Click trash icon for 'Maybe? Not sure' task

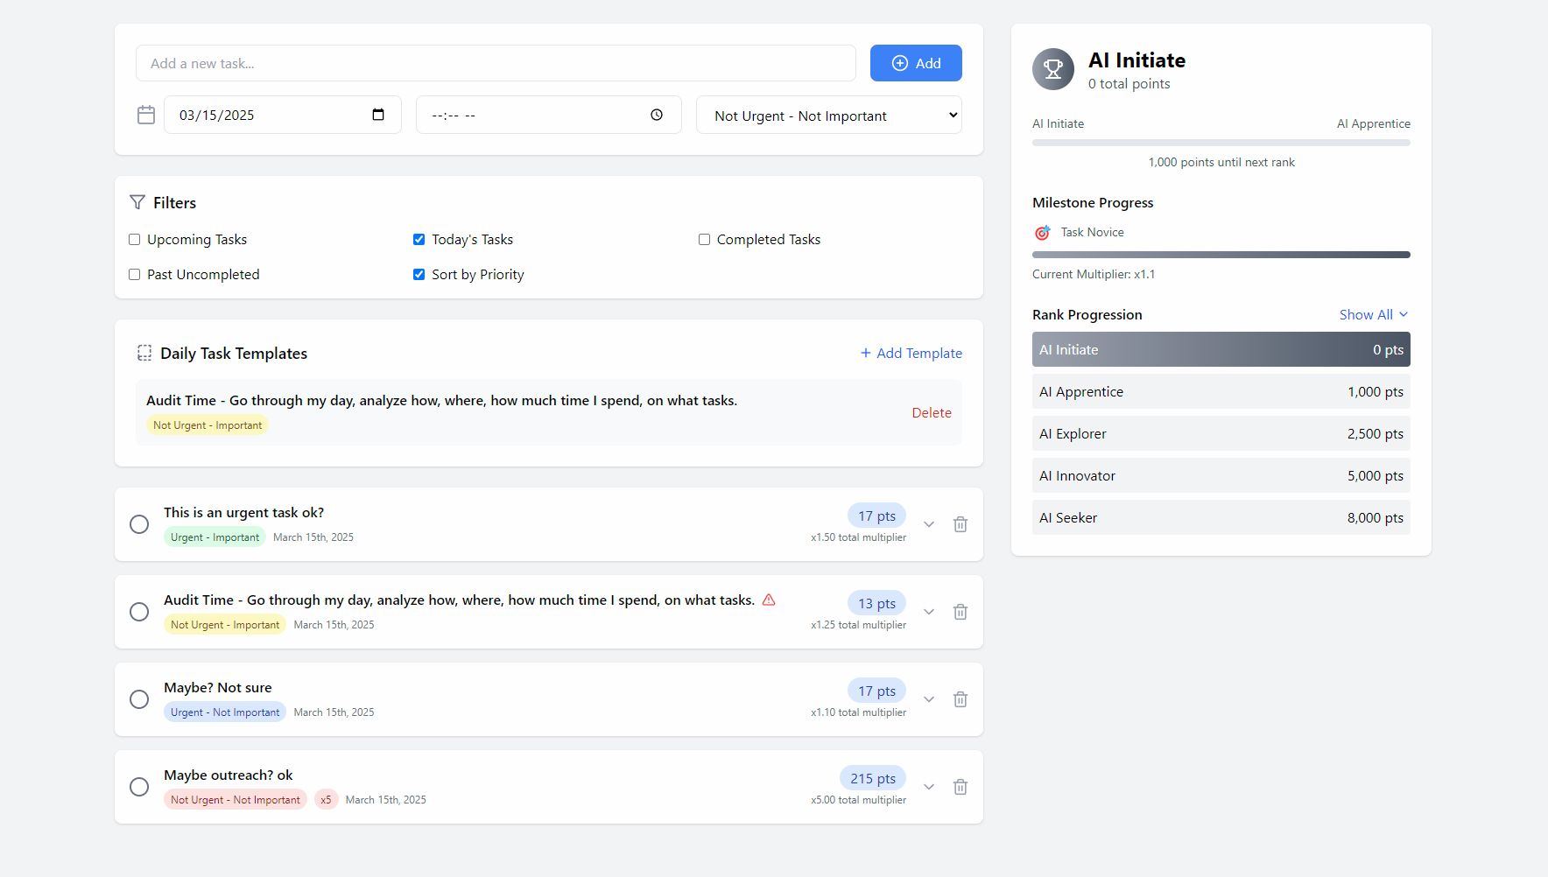point(960,699)
